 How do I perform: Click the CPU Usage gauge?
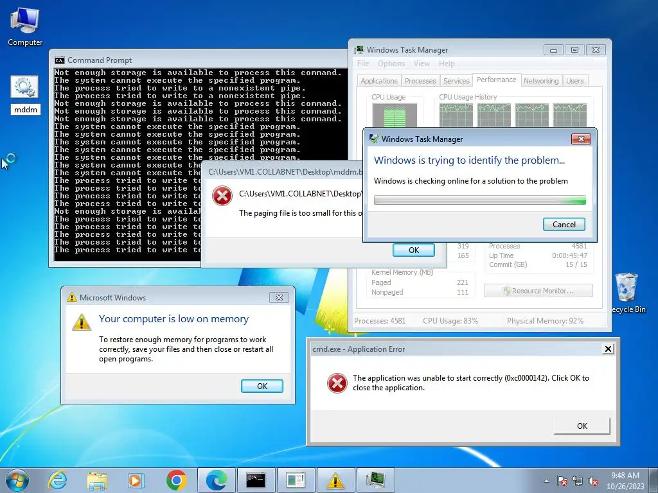395,116
